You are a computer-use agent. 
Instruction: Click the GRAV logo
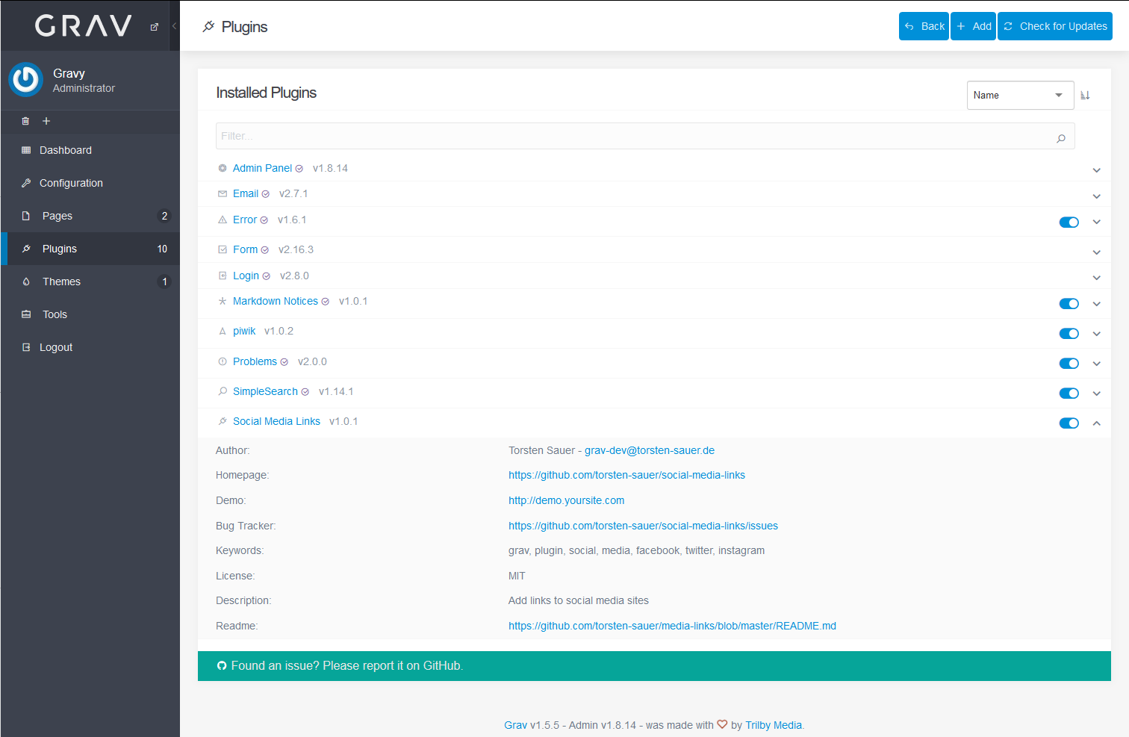point(84,26)
